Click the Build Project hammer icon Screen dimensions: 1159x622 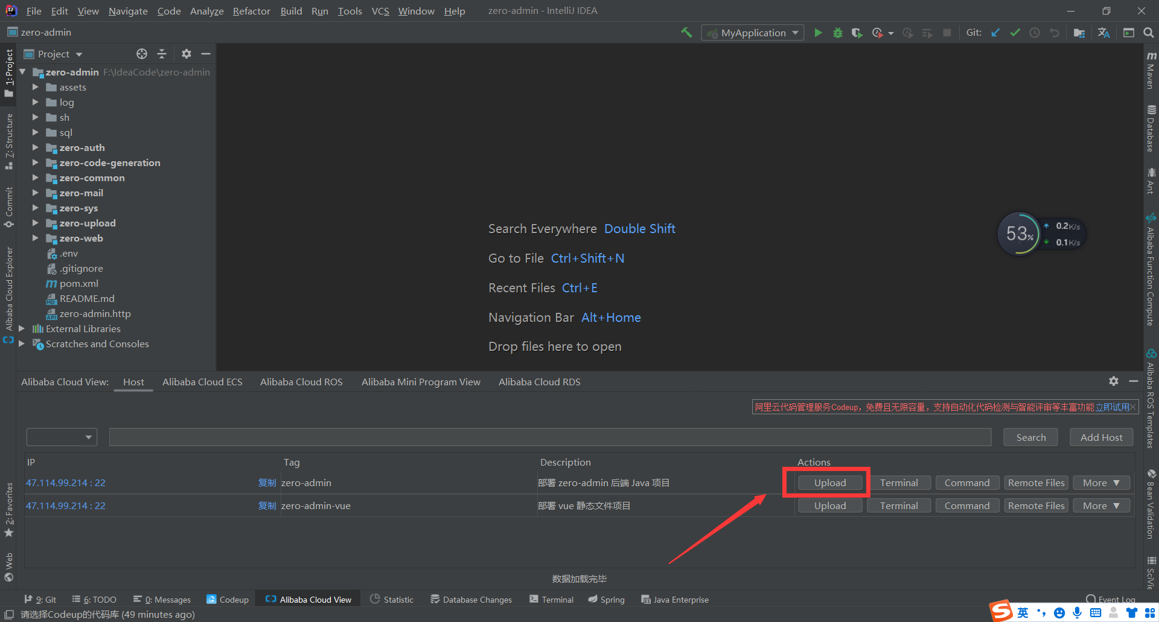tap(686, 33)
